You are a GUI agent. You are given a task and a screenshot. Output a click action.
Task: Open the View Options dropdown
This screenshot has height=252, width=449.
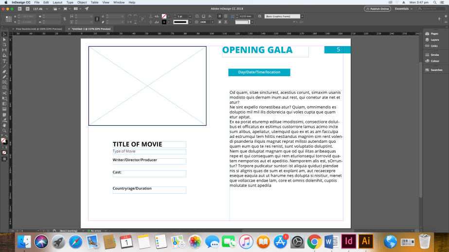[x=56, y=9]
